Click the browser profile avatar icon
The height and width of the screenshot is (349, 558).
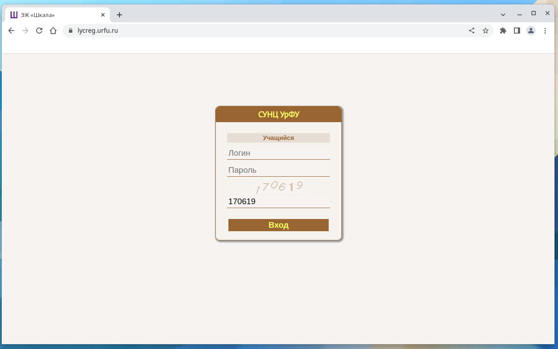pyautogui.click(x=531, y=31)
